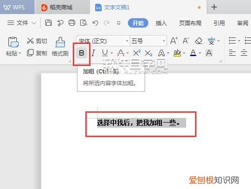Click bullet list icon
Screen dimensions: 251x189
232,41
